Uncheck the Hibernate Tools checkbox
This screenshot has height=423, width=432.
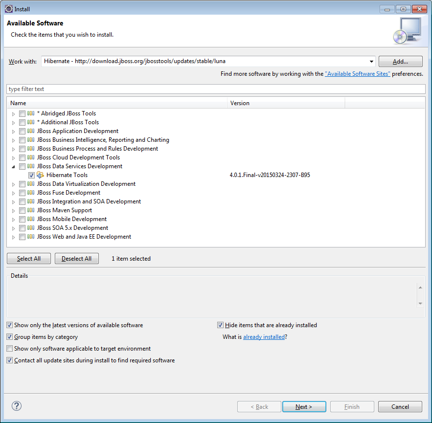coord(31,175)
